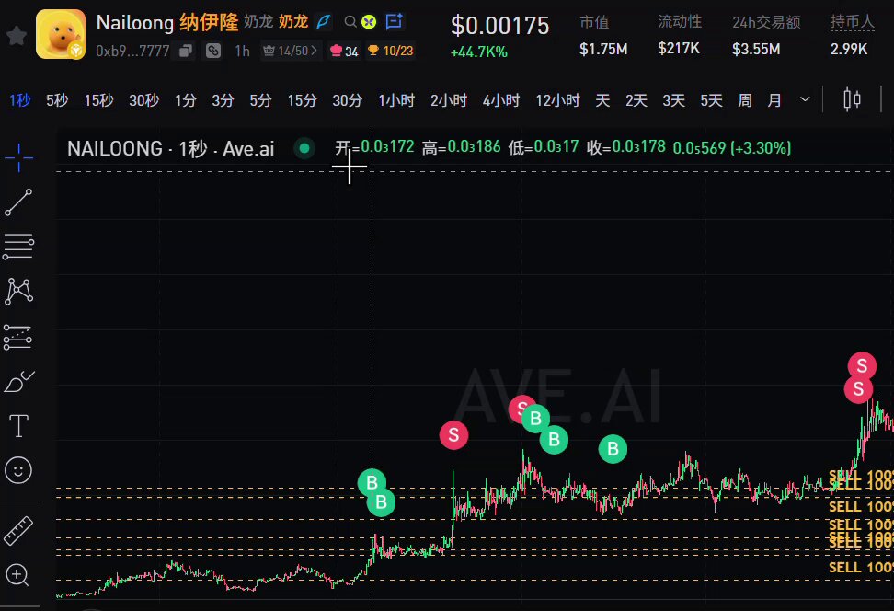Select the ruler measure tool
The height and width of the screenshot is (611, 894).
coord(18,531)
